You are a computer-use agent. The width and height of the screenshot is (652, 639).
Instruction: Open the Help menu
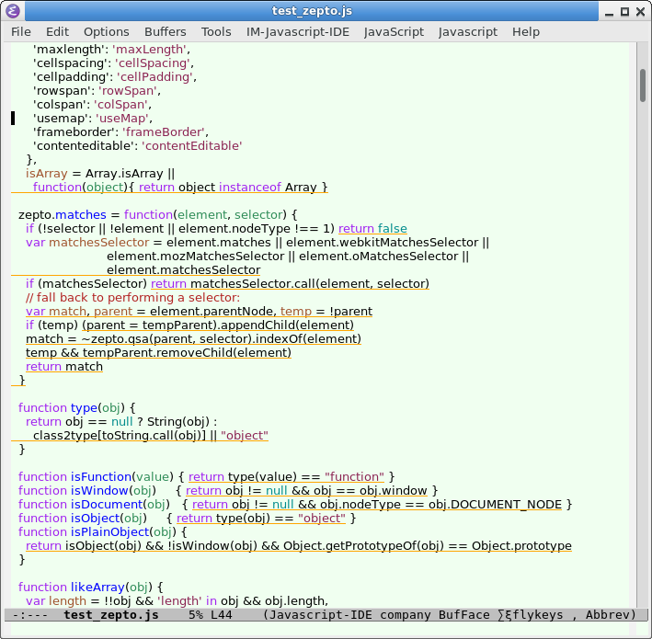click(526, 32)
